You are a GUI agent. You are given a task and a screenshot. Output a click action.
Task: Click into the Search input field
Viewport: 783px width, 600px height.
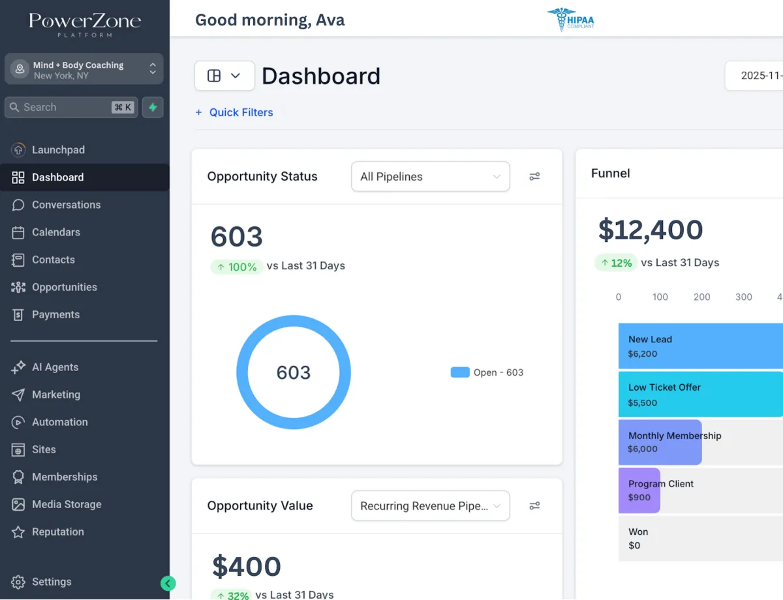[71, 108]
